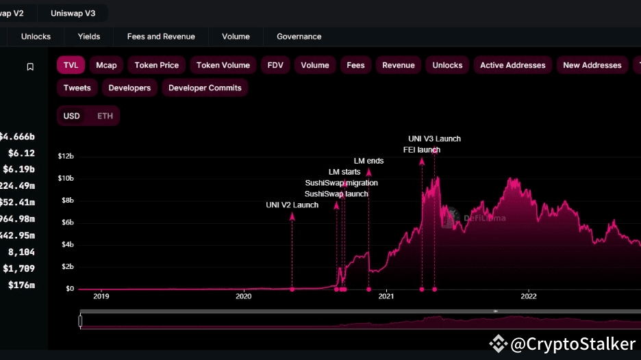
Task: Click the $6.12 stat value
Action: pyautogui.click(x=21, y=153)
